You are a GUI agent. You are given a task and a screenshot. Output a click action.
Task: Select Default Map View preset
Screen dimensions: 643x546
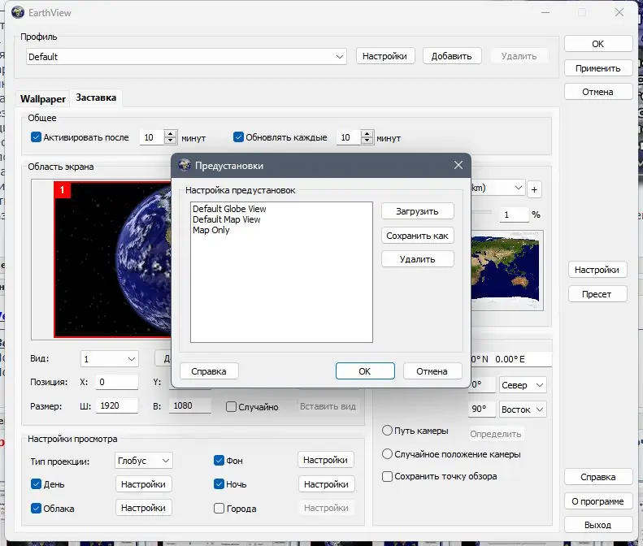(226, 219)
